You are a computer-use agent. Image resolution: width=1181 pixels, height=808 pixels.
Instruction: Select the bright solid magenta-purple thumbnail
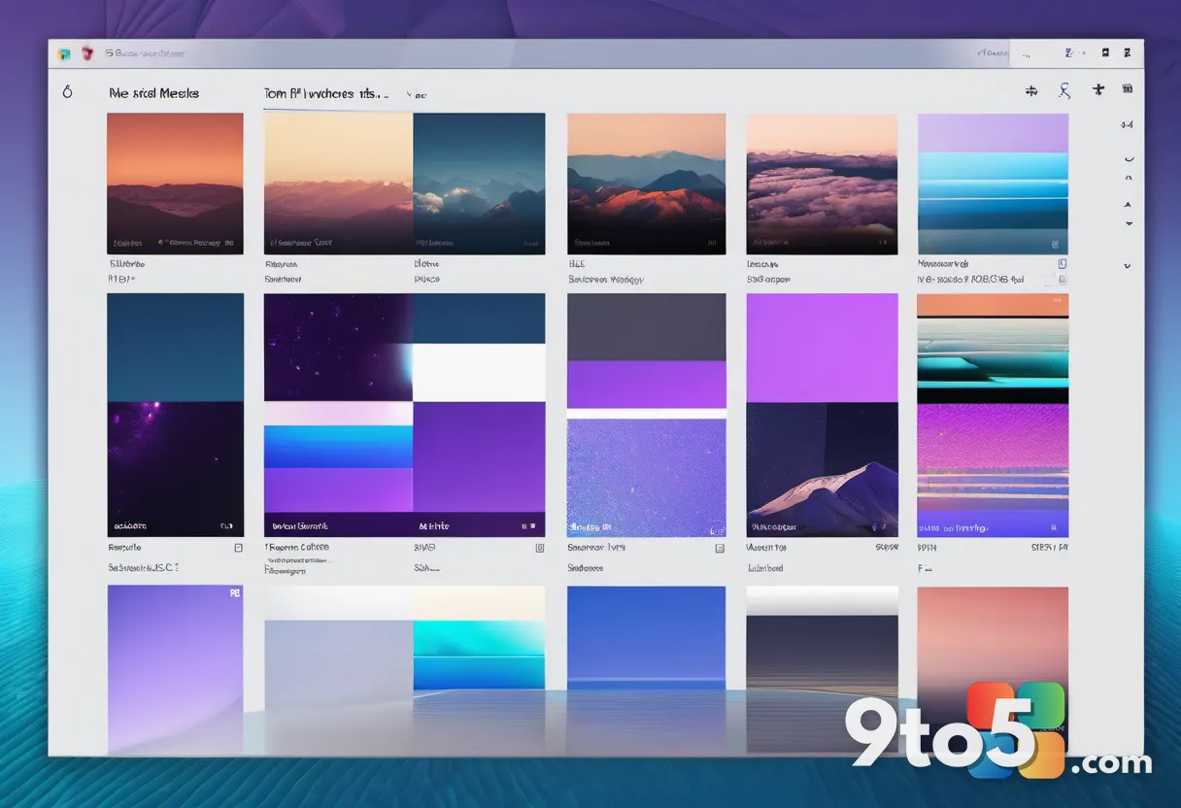[x=822, y=348]
